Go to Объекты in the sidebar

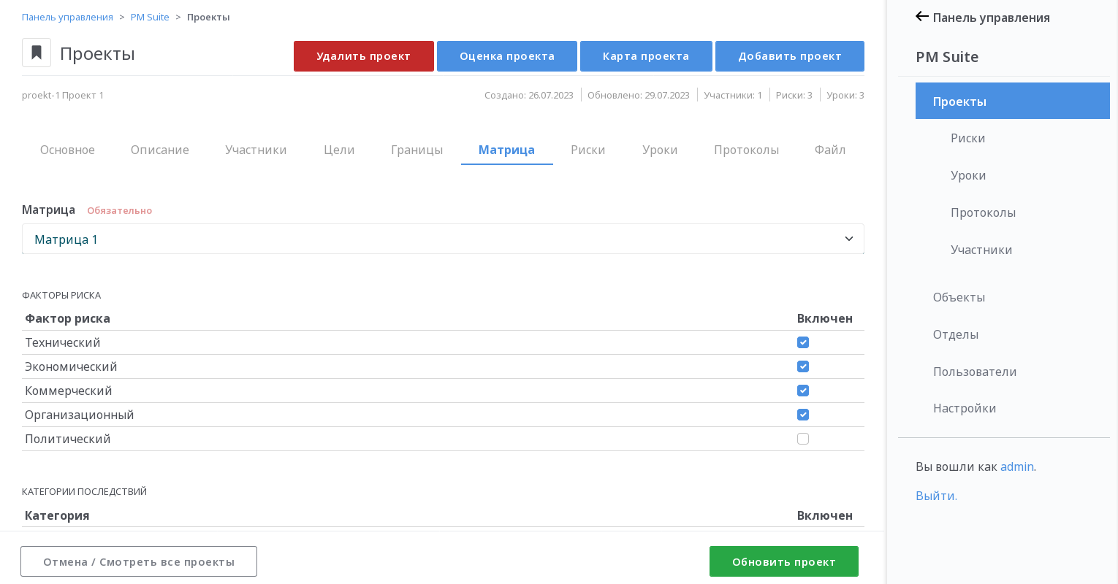[x=959, y=297]
